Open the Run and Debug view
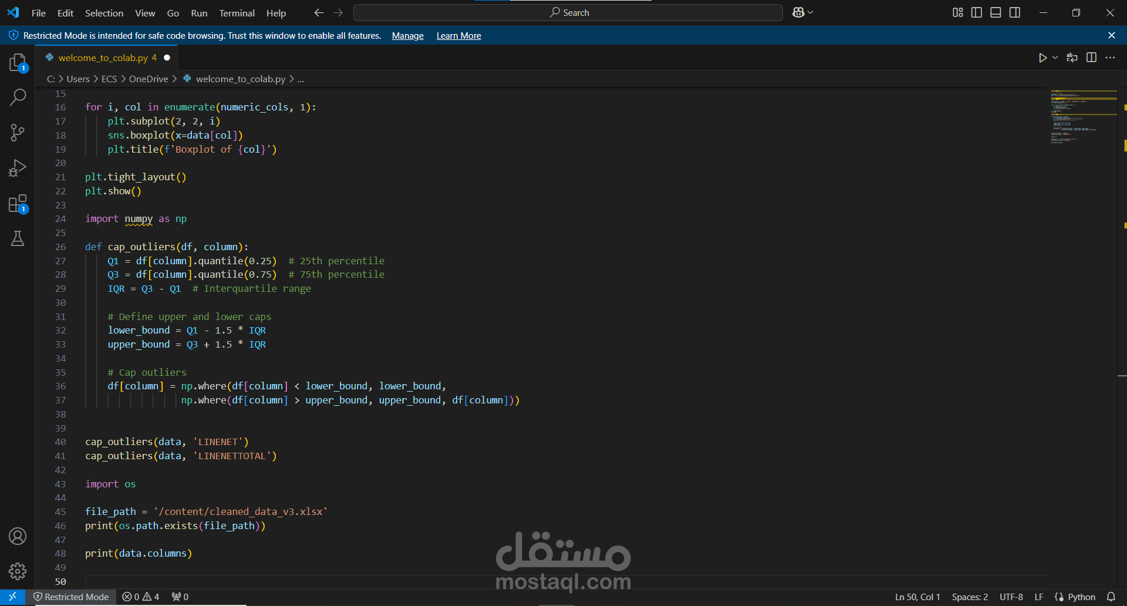Image resolution: width=1127 pixels, height=606 pixels. (18, 168)
